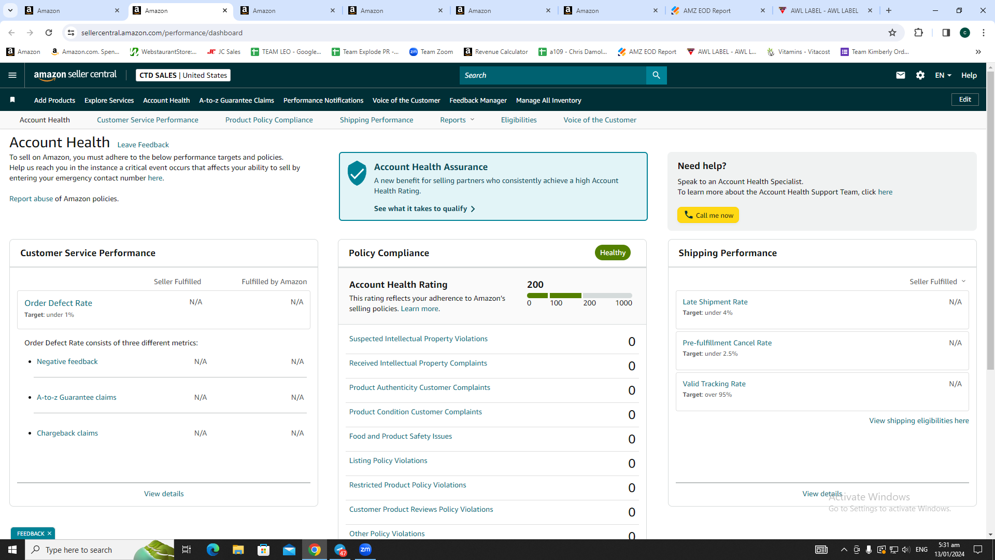Show hidden system tray icons
The height and width of the screenshot is (560, 995).
844,550
